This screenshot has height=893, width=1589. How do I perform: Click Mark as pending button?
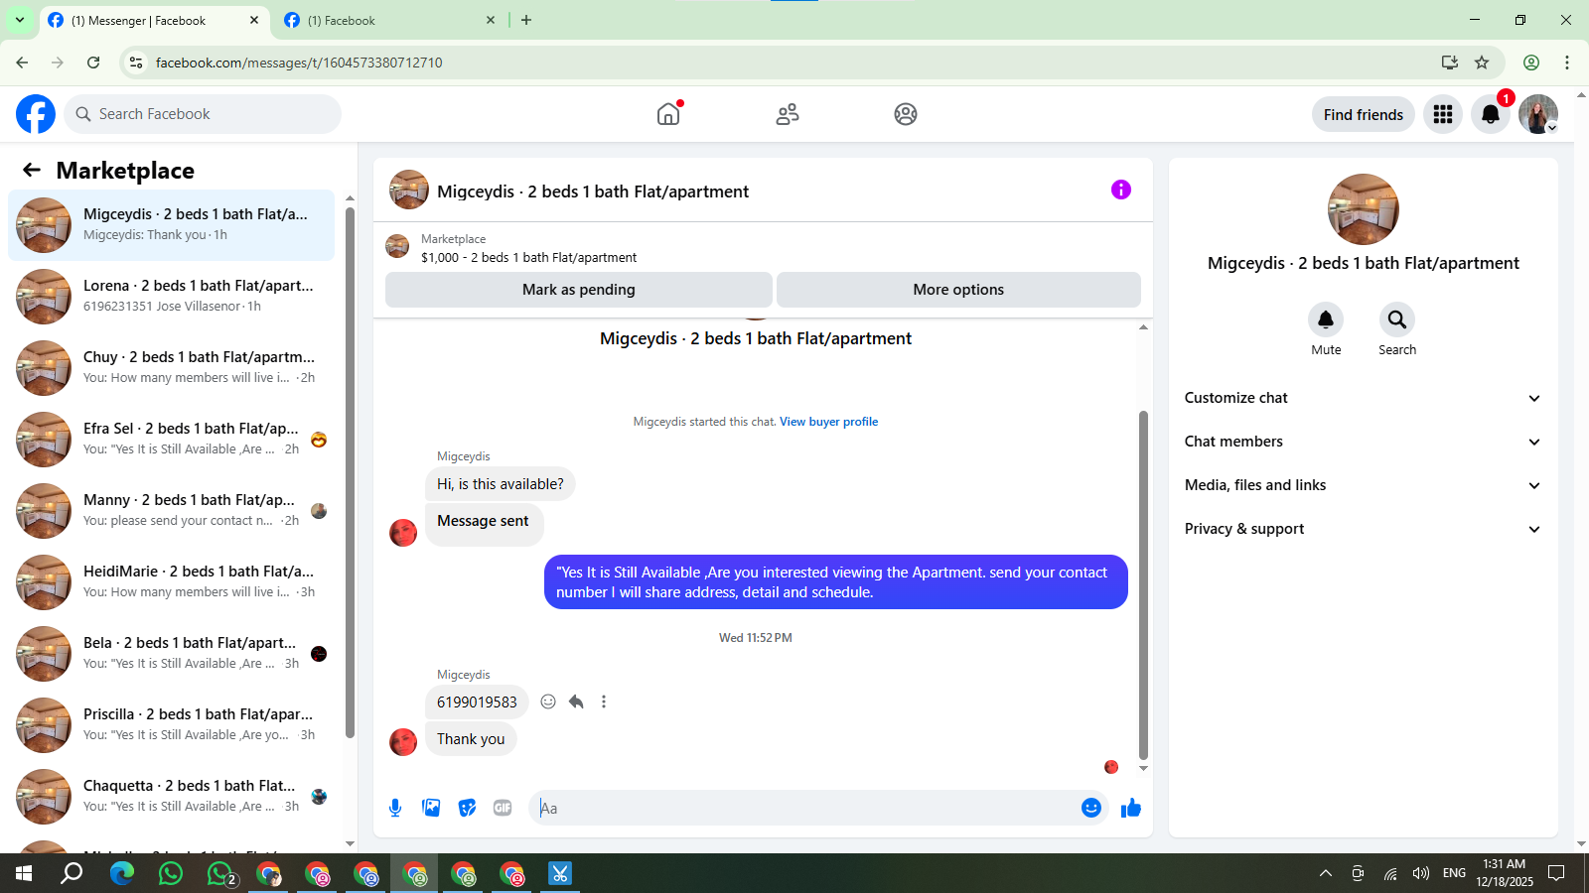[x=579, y=290]
